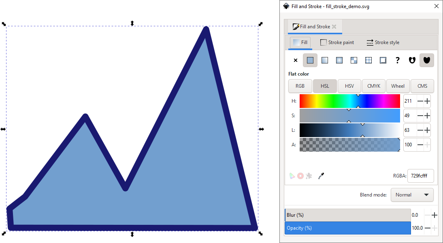This screenshot has height=243, width=443.
Task: Select the Fill and Stroke panel tab
Action: pos(315,27)
